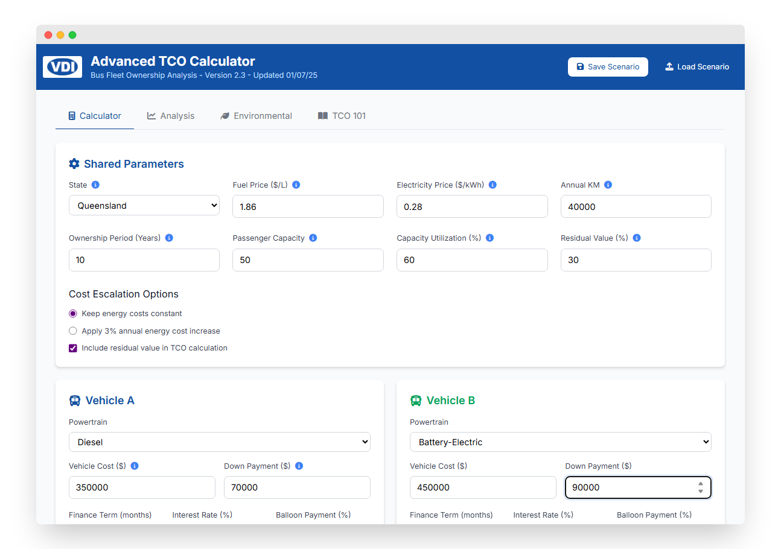Switch to the TCO 101 tab

(x=342, y=116)
